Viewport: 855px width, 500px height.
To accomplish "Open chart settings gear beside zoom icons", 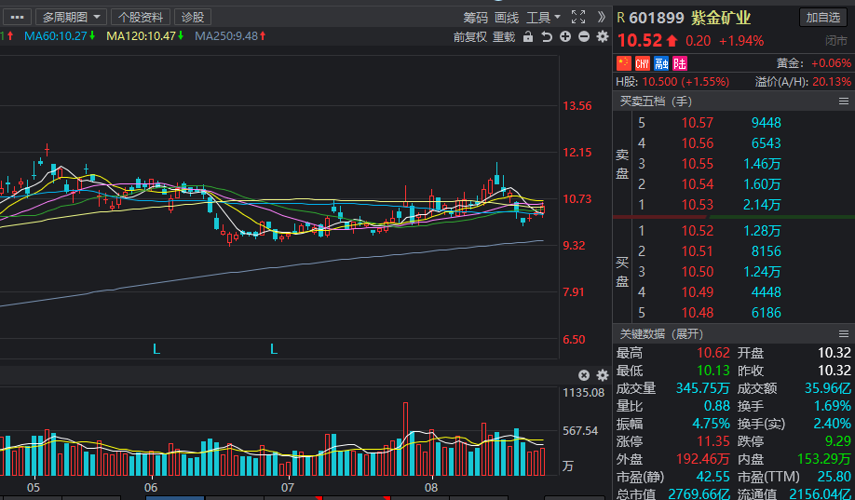I will [602, 36].
